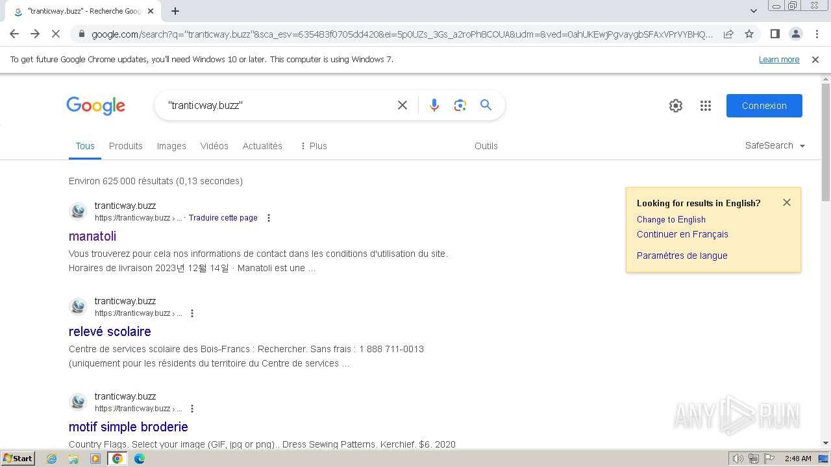
Task: Choose Change to English
Action: [x=671, y=219]
